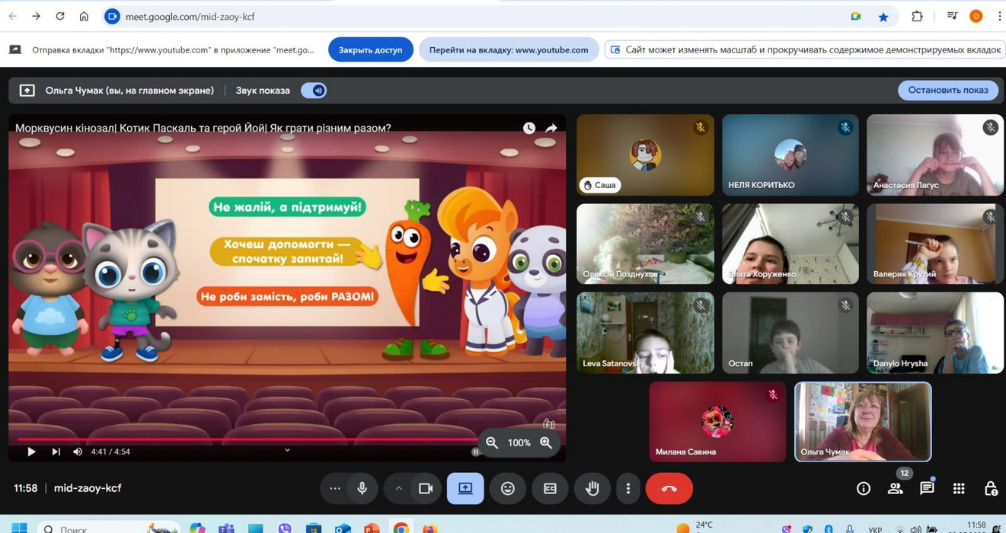
Task: Zoom in the shared screen view
Action: [x=546, y=442]
